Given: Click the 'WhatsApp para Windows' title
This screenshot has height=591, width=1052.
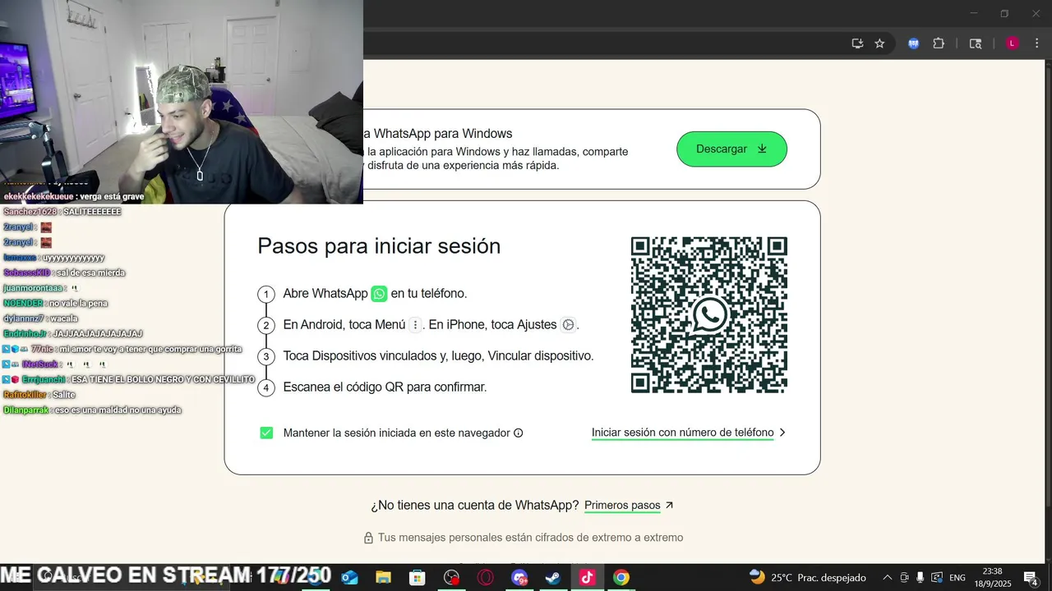Looking at the screenshot, I should [443, 134].
